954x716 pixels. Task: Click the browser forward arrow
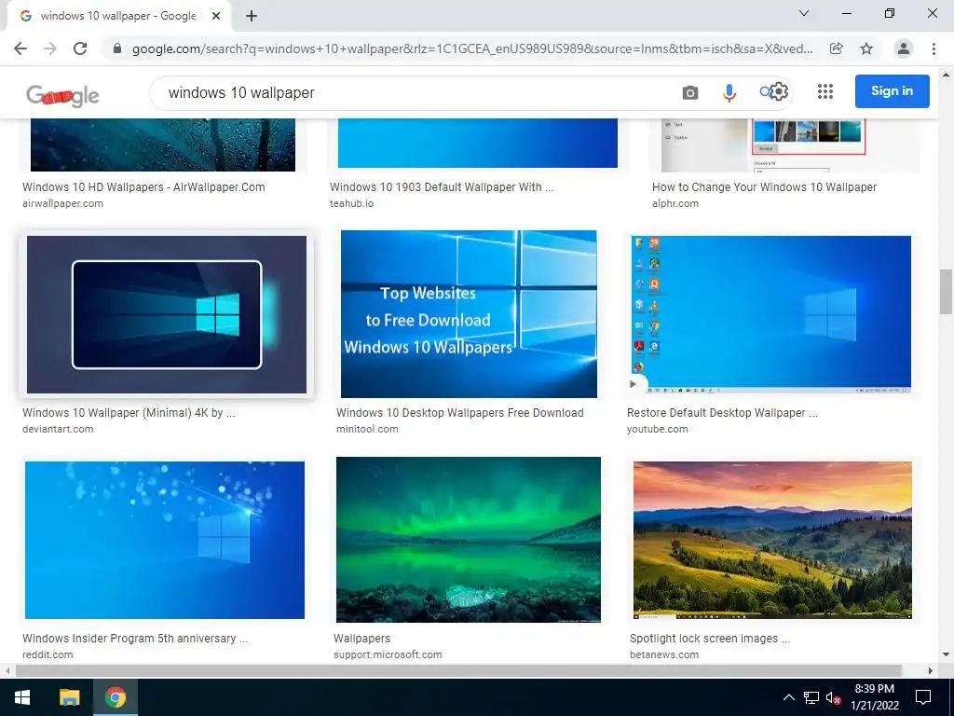pyautogui.click(x=50, y=48)
